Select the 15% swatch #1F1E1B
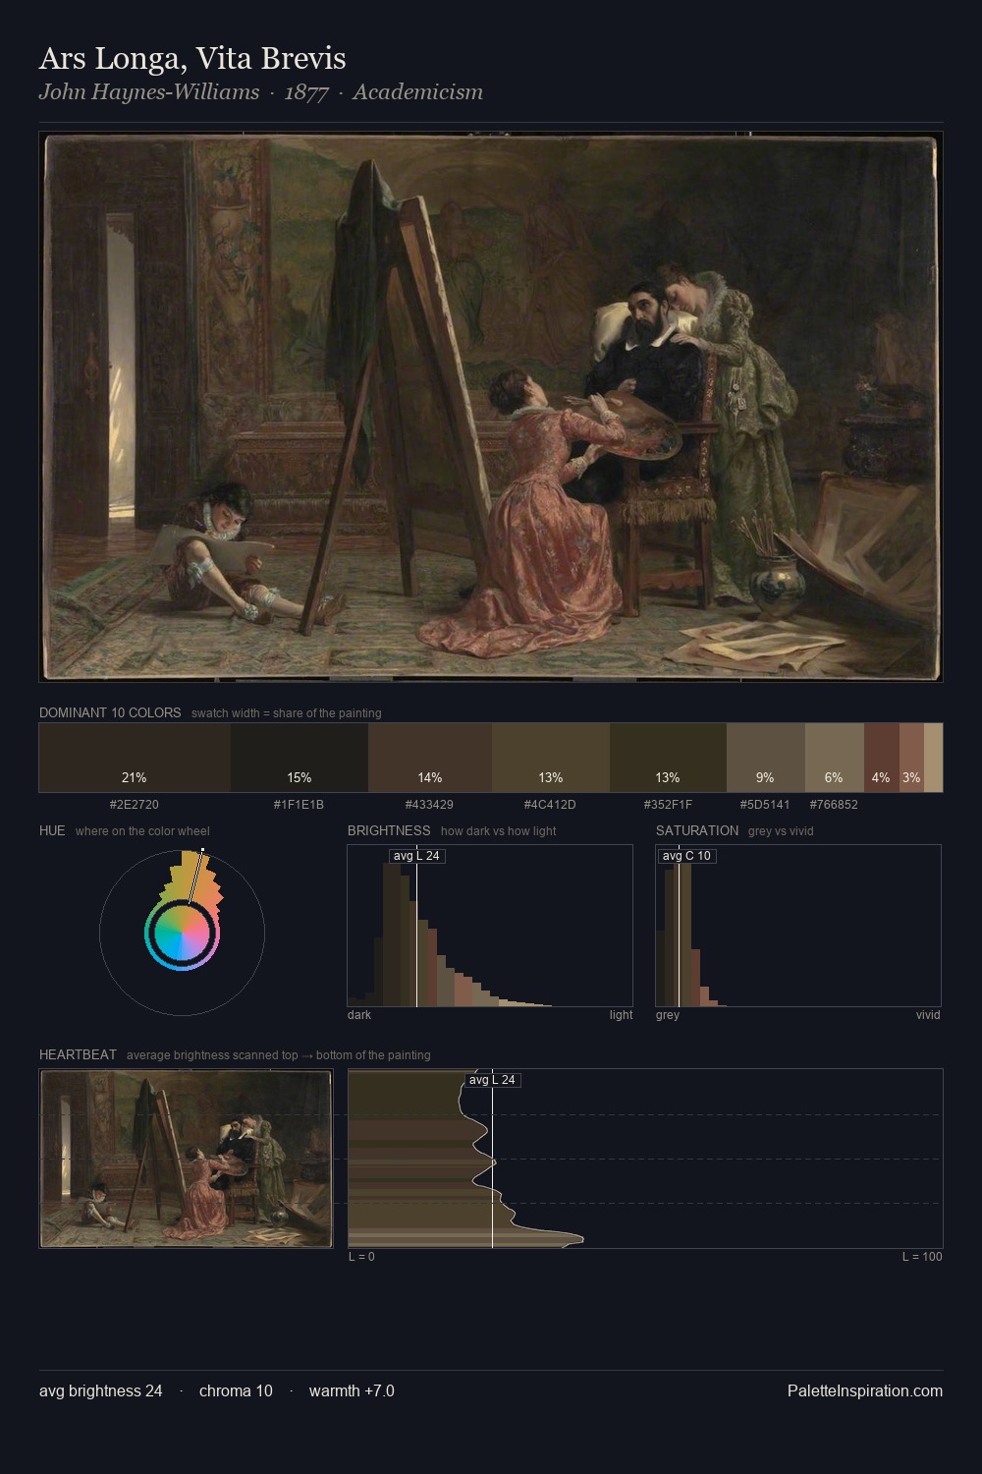The image size is (982, 1474). pyautogui.click(x=300, y=758)
